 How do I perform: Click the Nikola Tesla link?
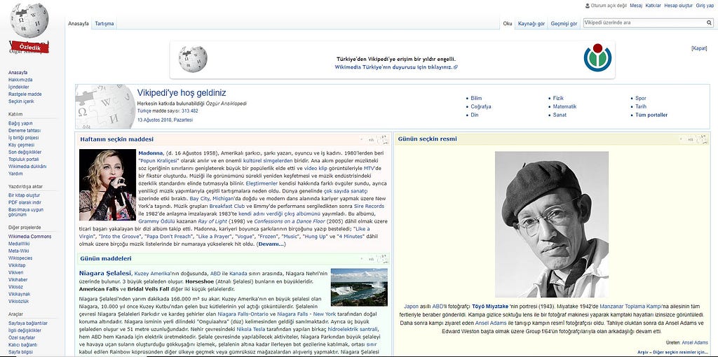pos(251,330)
